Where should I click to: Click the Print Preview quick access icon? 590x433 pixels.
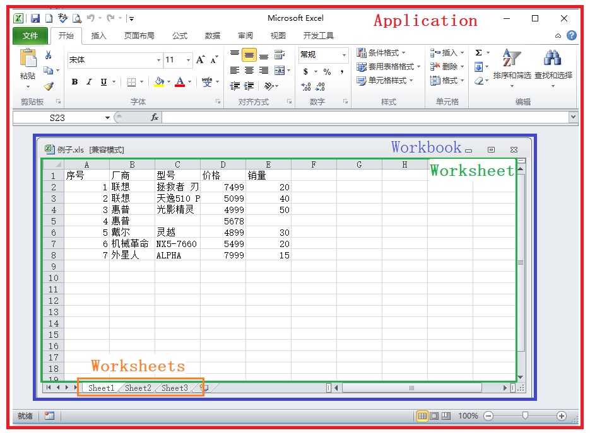click(77, 18)
